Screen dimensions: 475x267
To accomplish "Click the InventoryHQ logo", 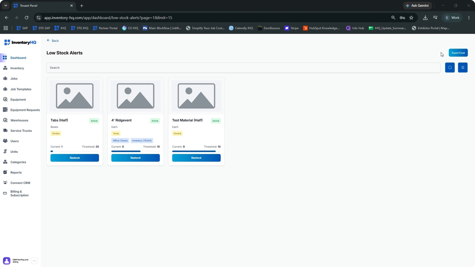I will (20, 42).
